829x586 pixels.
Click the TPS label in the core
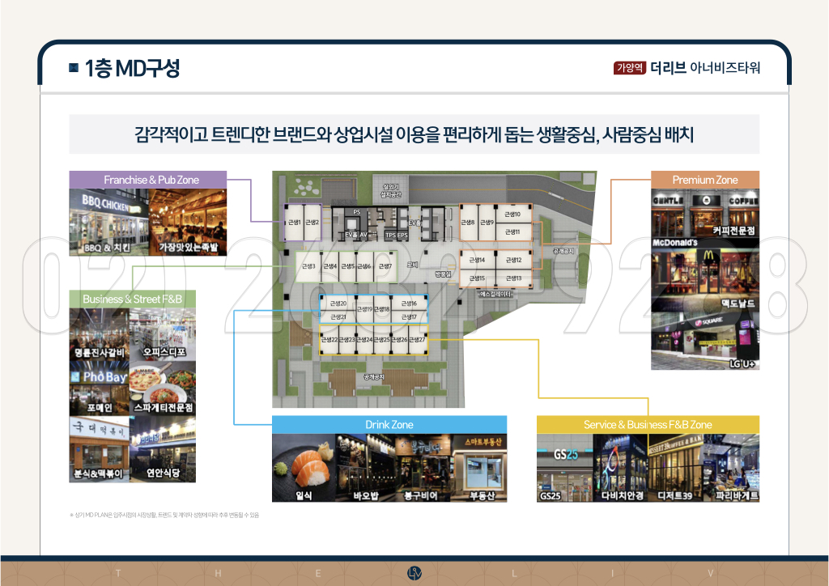tap(391, 235)
